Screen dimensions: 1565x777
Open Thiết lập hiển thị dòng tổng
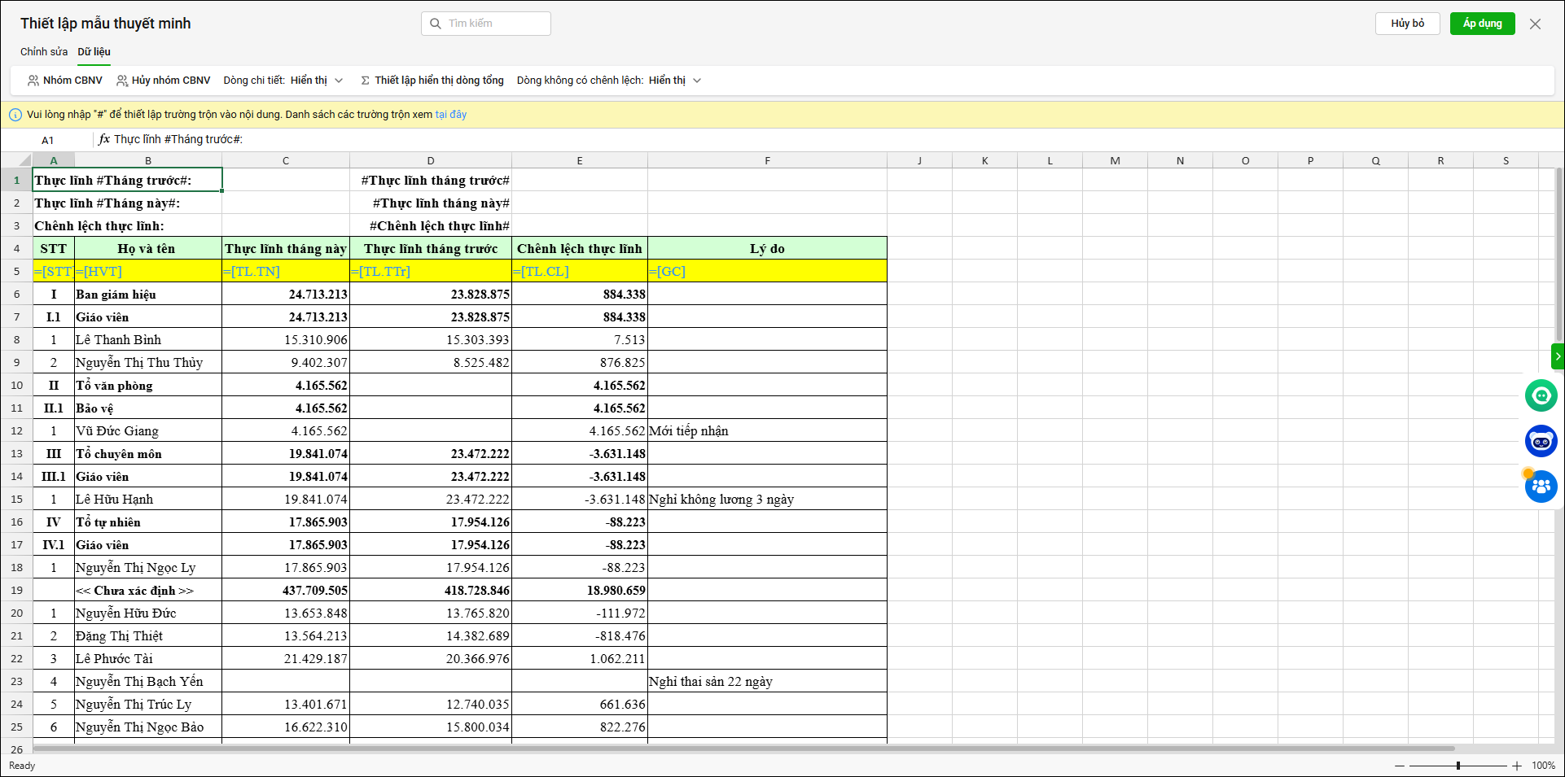click(432, 81)
